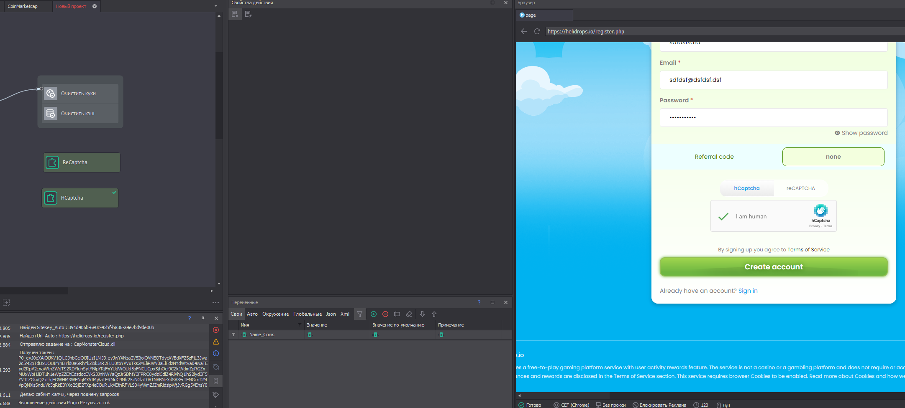This screenshot has height=408, width=905.
Task: Click the browser reload icon
Action: coord(537,31)
